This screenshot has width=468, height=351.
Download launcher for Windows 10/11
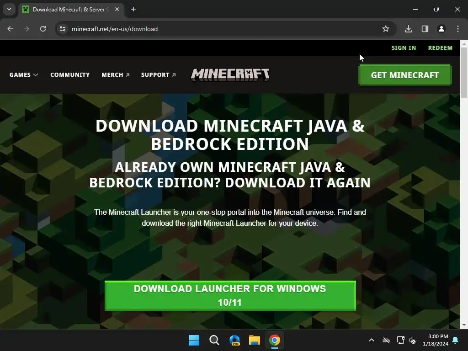(x=230, y=296)
